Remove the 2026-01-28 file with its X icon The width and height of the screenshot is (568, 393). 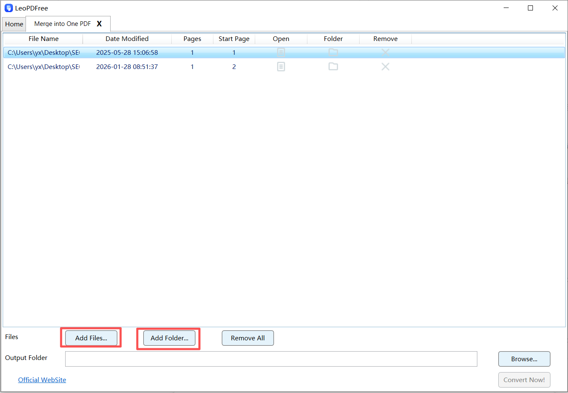(x=385, y=66)
